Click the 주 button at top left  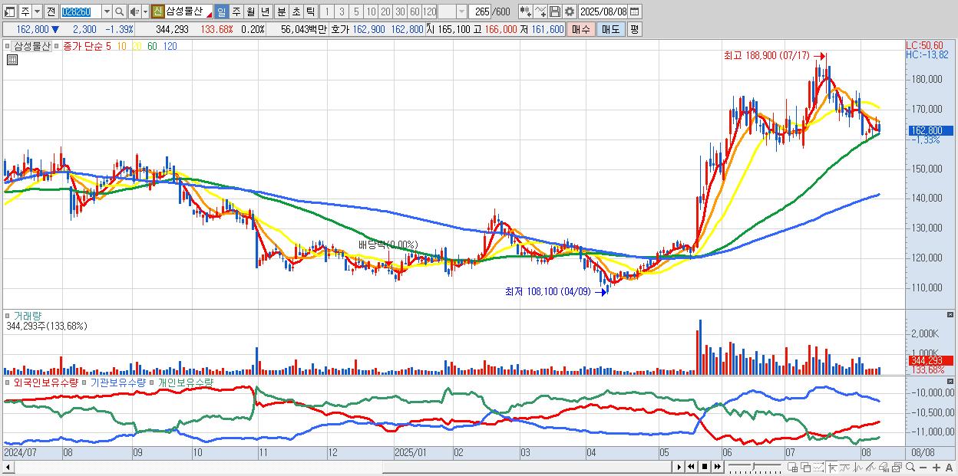(25, 11)
